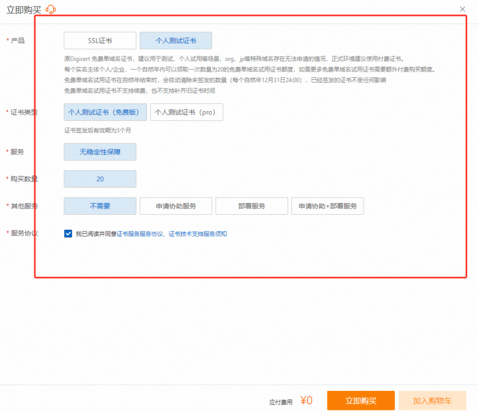Select the 申请协助+部署服务 option

[327, 206]
